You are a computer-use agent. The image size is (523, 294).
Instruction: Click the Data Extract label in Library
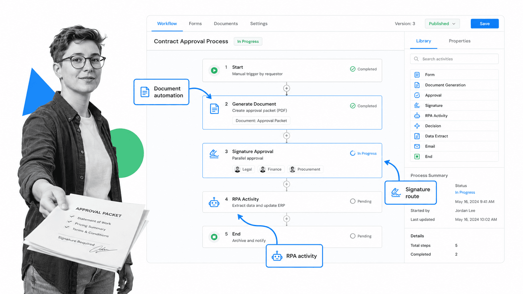point(436,136)
